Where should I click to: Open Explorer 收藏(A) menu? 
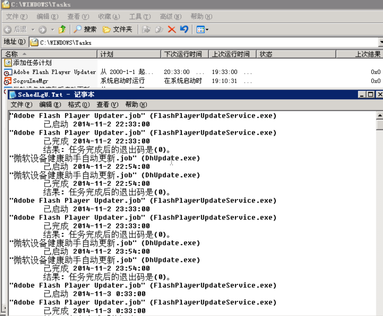coord(109,17)
